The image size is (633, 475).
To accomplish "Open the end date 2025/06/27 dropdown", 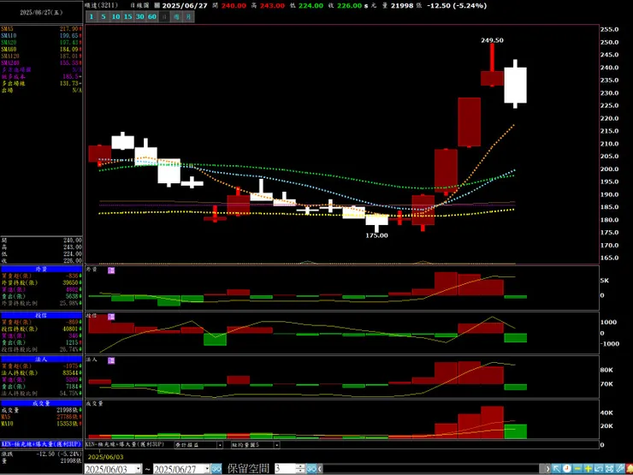I will 207,469.
